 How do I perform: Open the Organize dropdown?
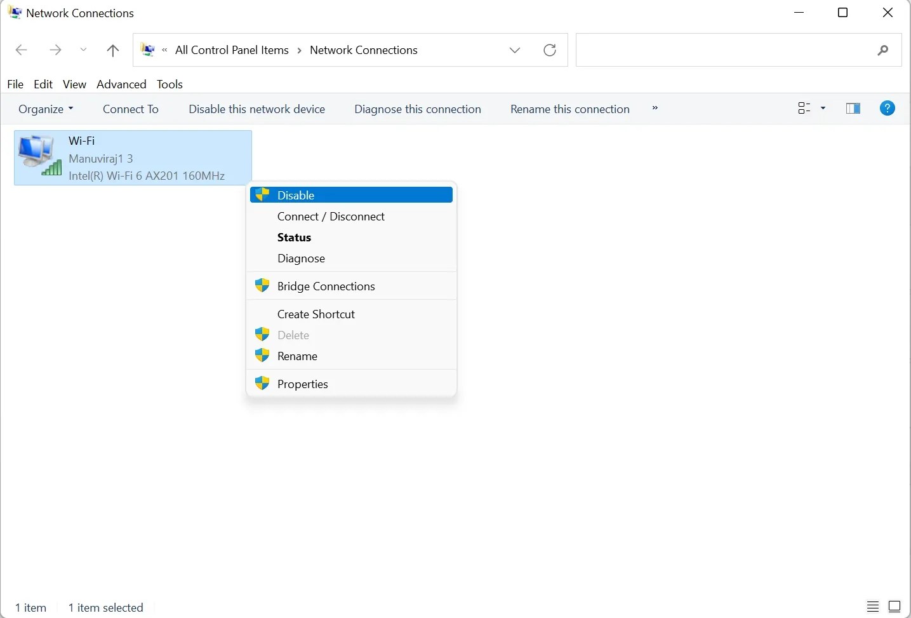click(45, 109)
